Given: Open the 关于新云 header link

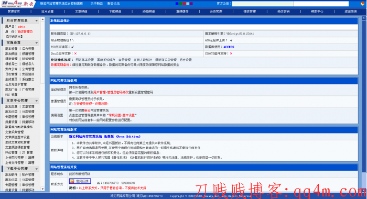Looking at the screenshot, I should pos(96,4).
